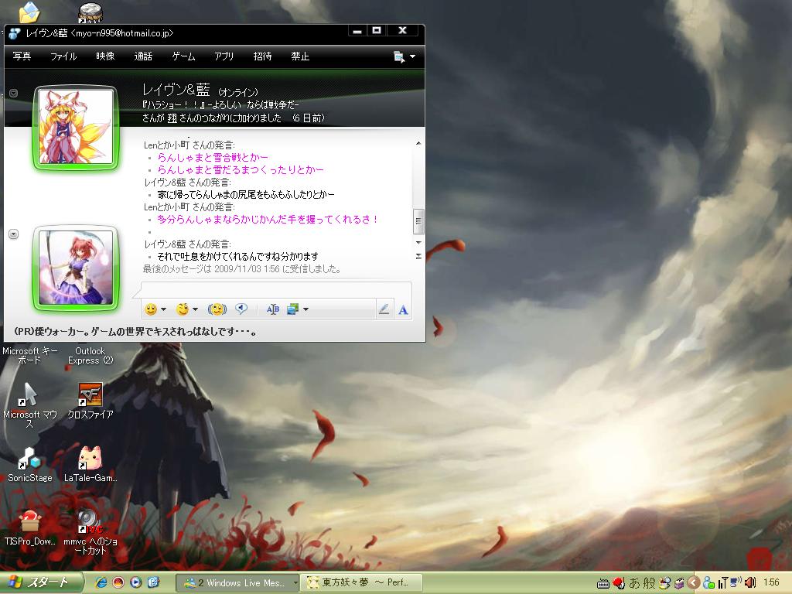Open the 写真 menu

22,56
